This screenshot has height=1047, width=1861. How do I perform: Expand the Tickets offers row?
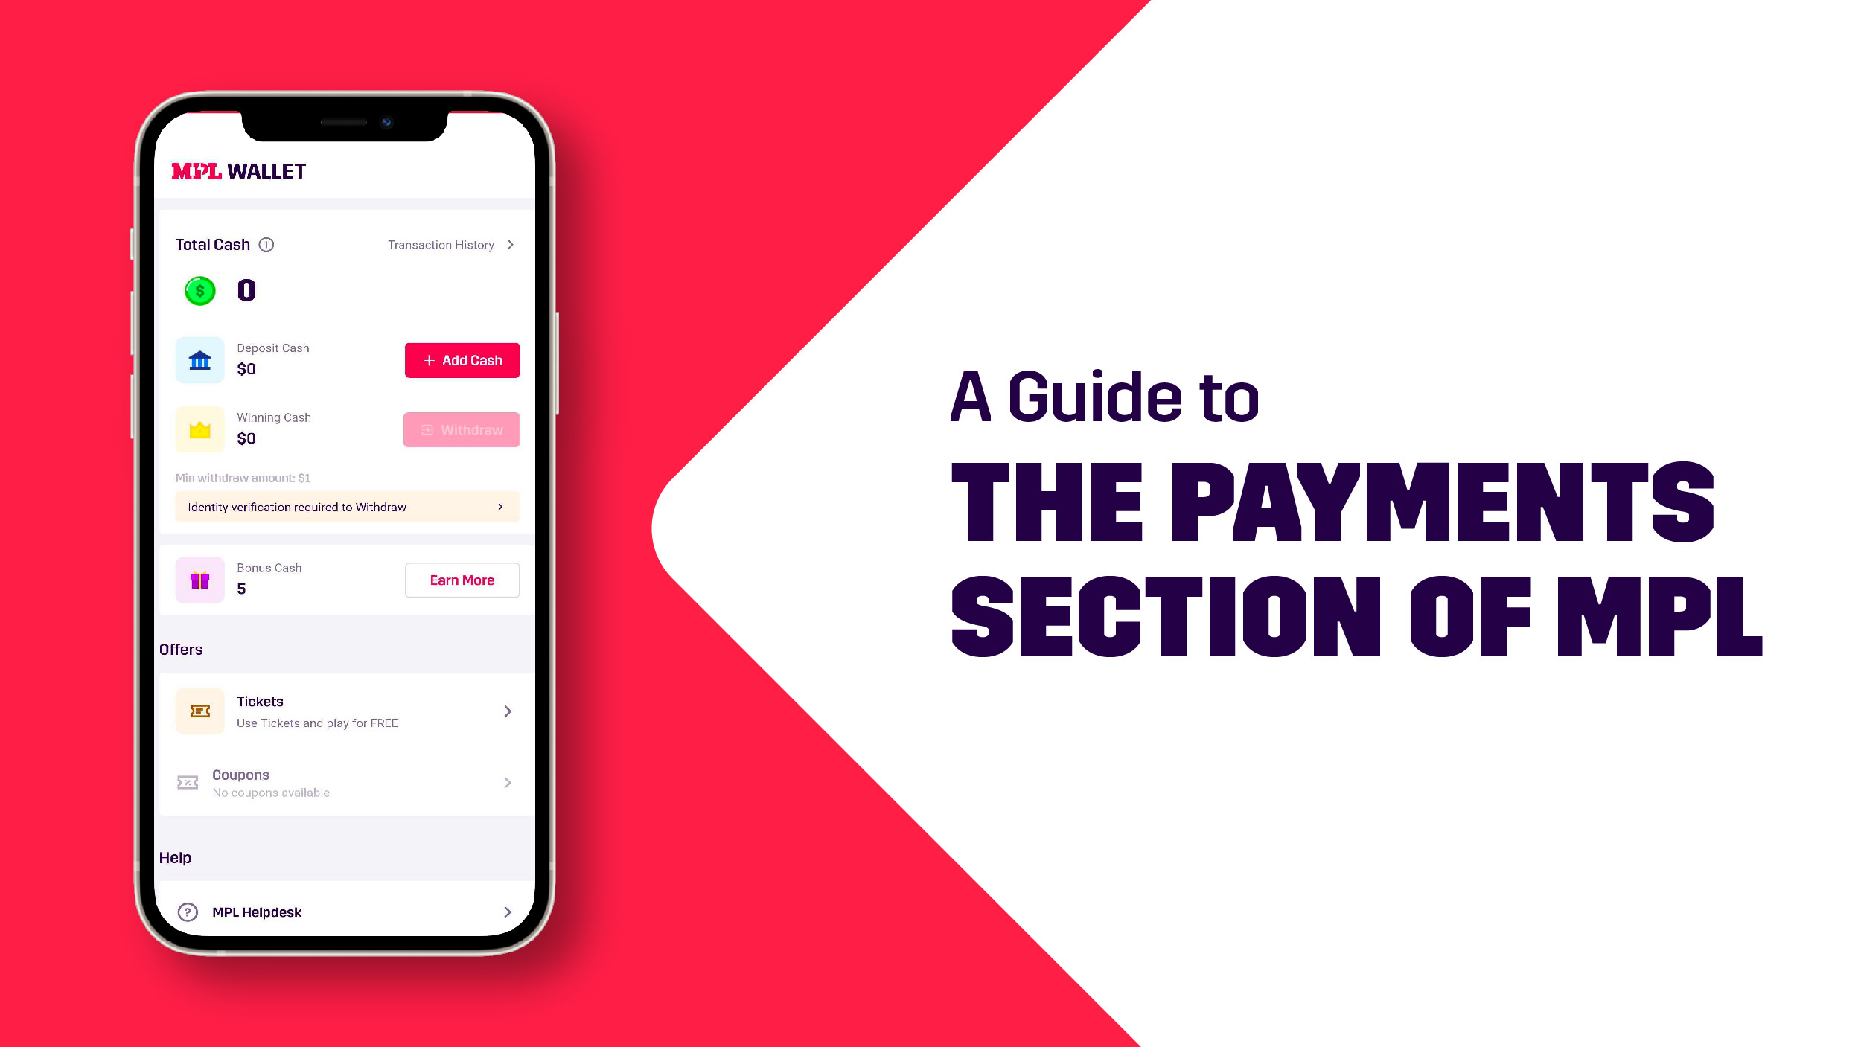pos(506,711)
